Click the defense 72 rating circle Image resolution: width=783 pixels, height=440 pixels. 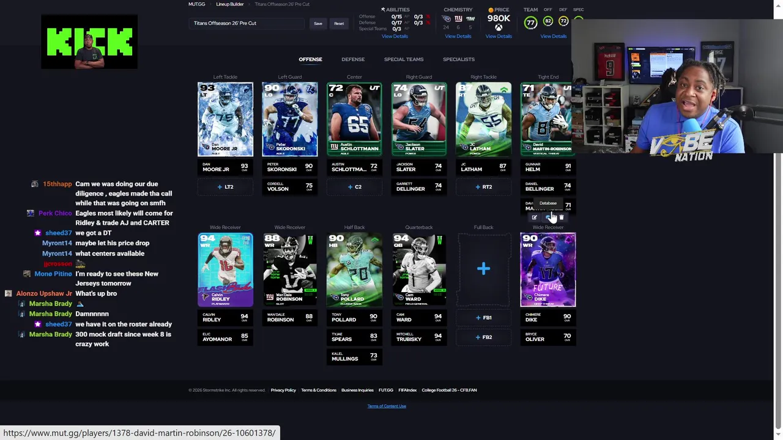563,21
